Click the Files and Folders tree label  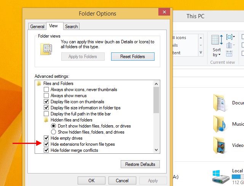coord(58,84)
